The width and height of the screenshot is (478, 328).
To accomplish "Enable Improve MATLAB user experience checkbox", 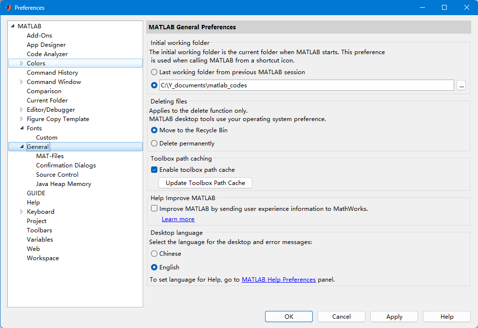I will pos(154,208).
